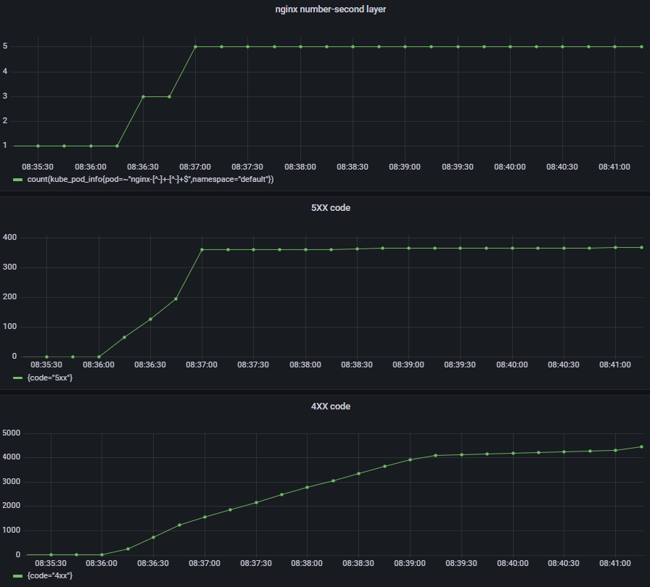The image size is (650, 587).
Task: Open the '5XX code' panel title menu
Action: pyautogui.click(x=331, y=208)
